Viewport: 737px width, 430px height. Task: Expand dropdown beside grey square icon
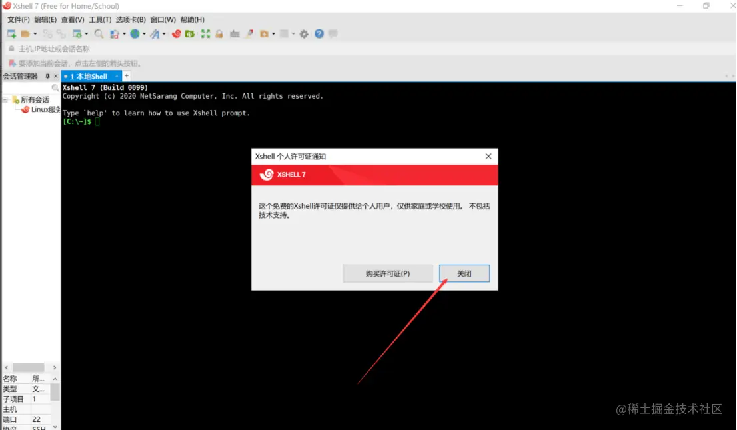(x=293, y=34)
